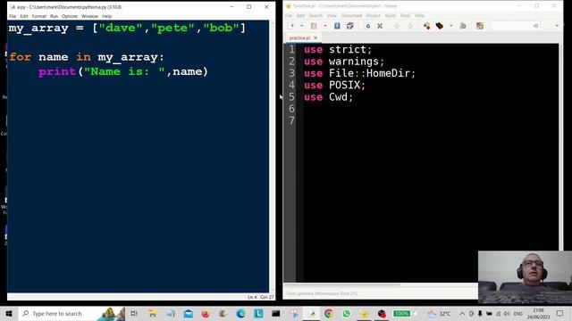Image resolution: width=572 pixels, height=321 pixels.
Task: Switch to the practice.pl tab in Geany
Action: [x=299, y=37]
